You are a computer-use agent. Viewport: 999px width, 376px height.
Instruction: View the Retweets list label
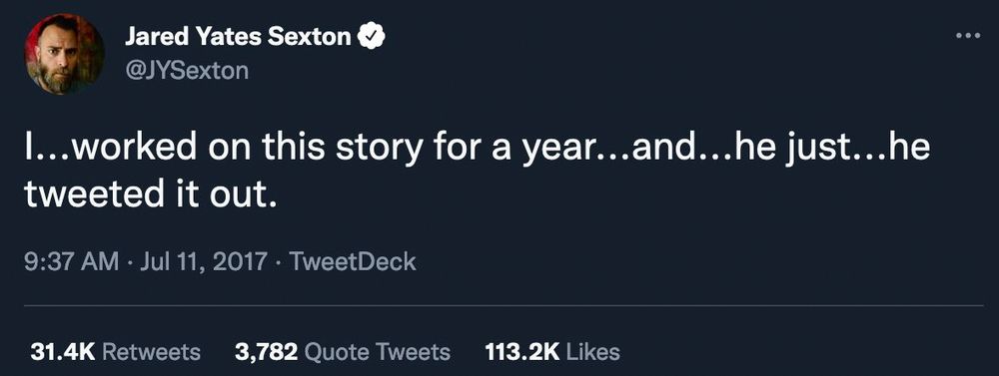pos(151,352)
